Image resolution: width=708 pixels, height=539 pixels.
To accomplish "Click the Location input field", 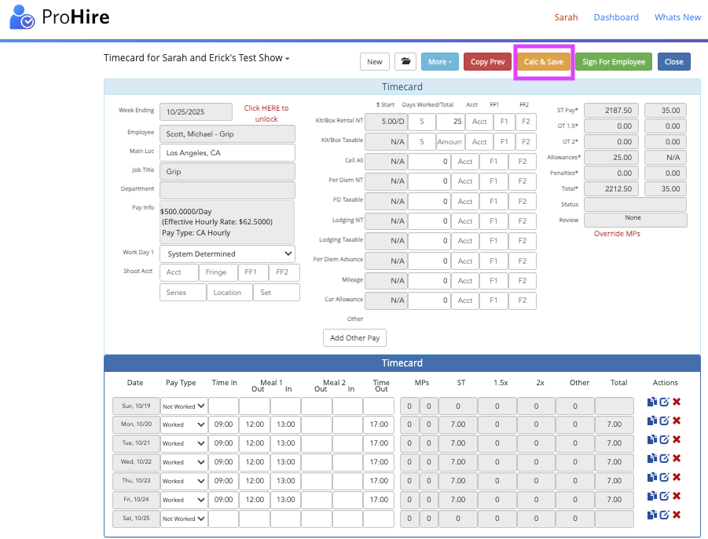I will 229,293.
